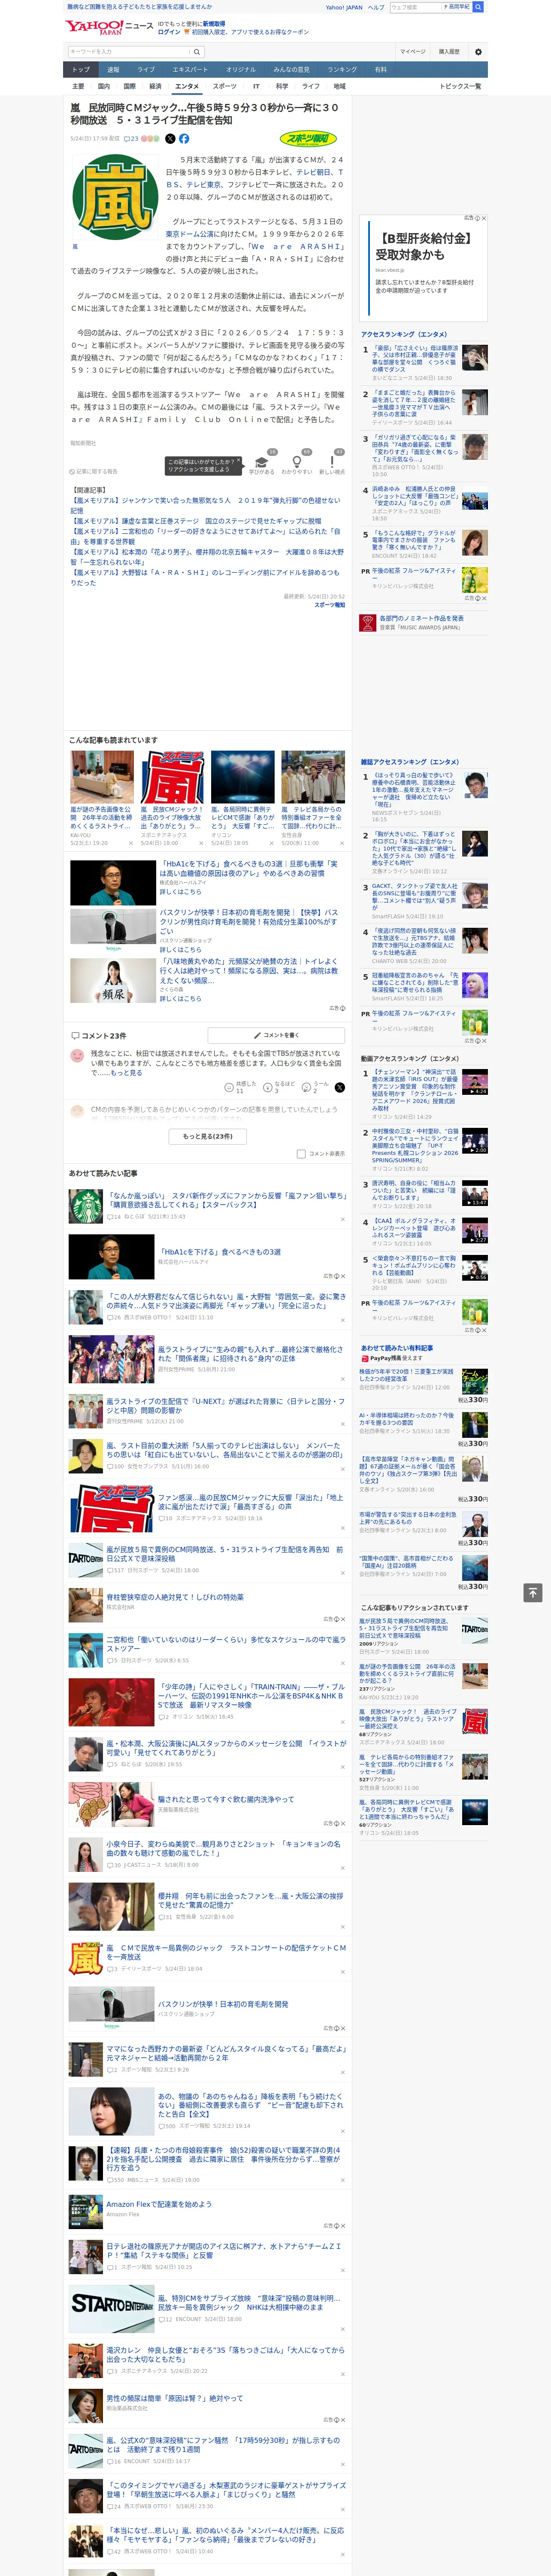Click the web search button in the top bar
This screenshot has height=2576, width=551.
pyautogui.click(x=478, y=7)
